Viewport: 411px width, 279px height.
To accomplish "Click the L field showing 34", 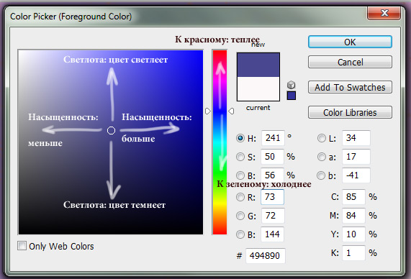I will tap(356, 138).
